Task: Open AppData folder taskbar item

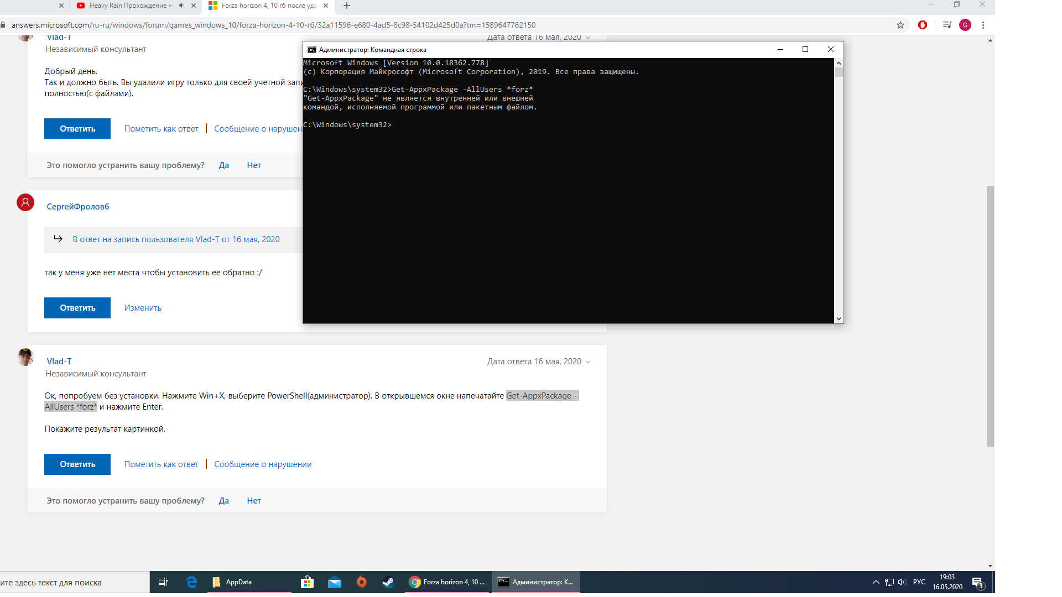Action: pos(249,582)
